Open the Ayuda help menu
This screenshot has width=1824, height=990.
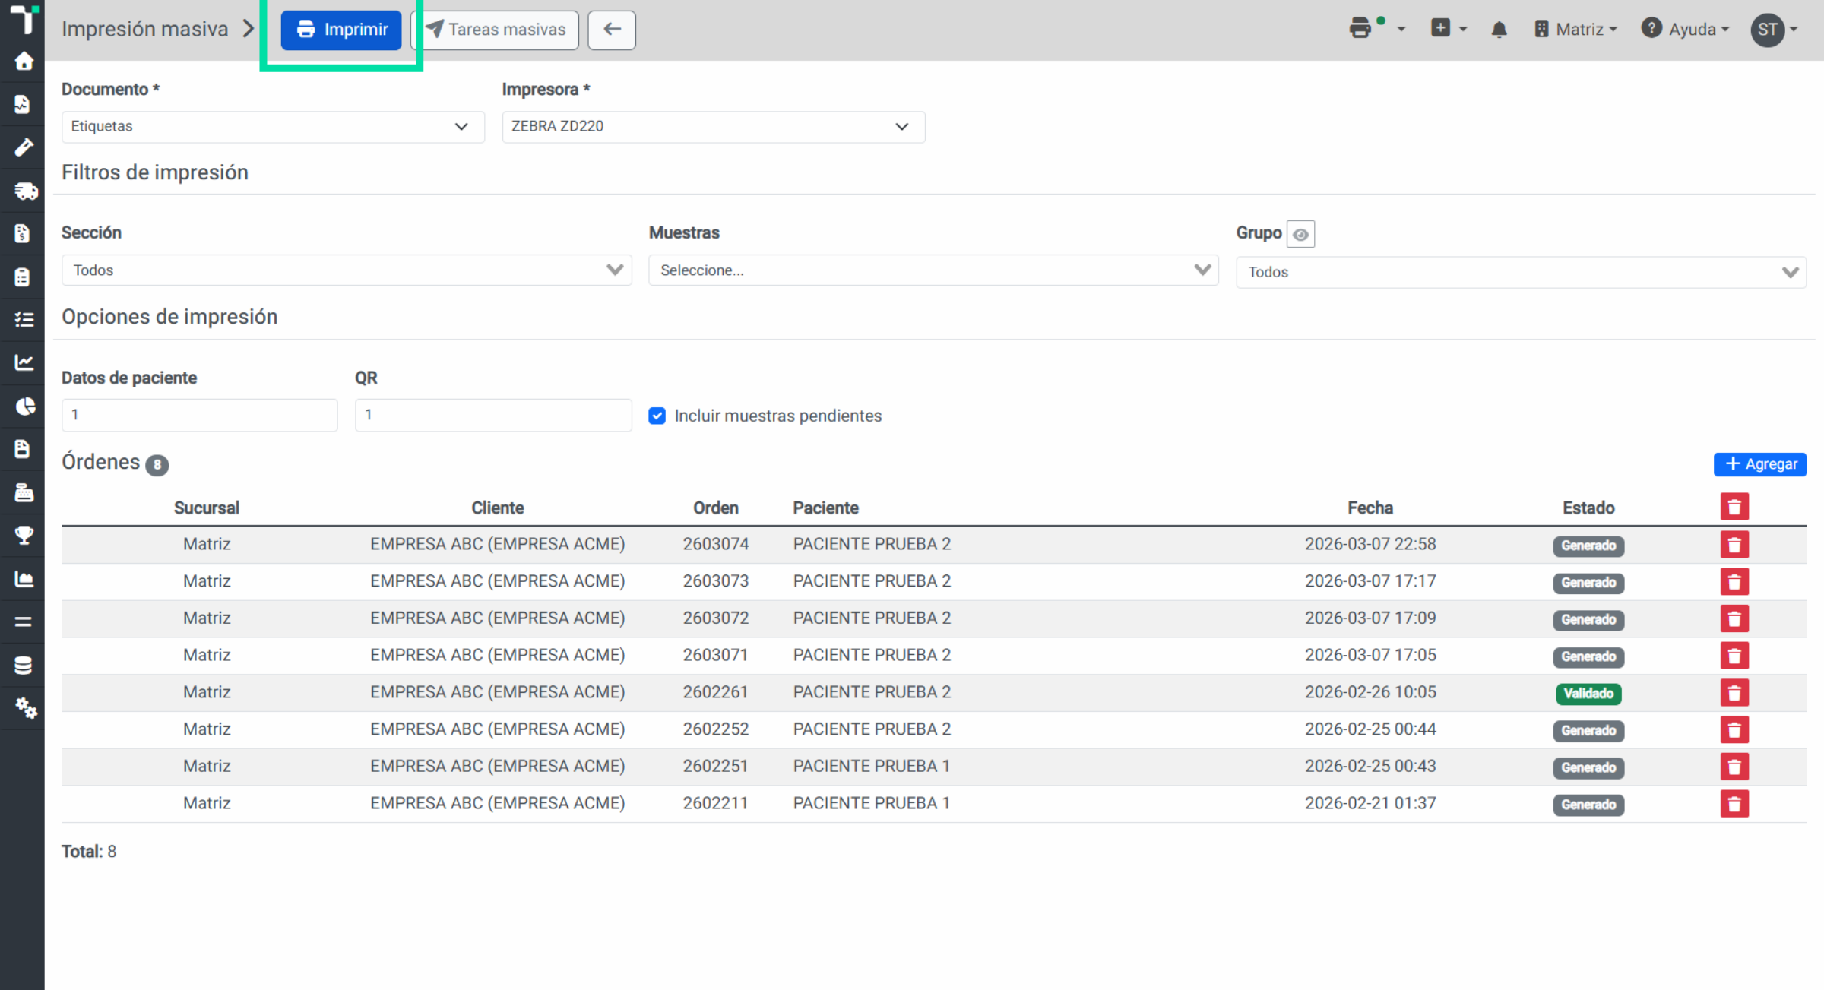(1685, 30)
